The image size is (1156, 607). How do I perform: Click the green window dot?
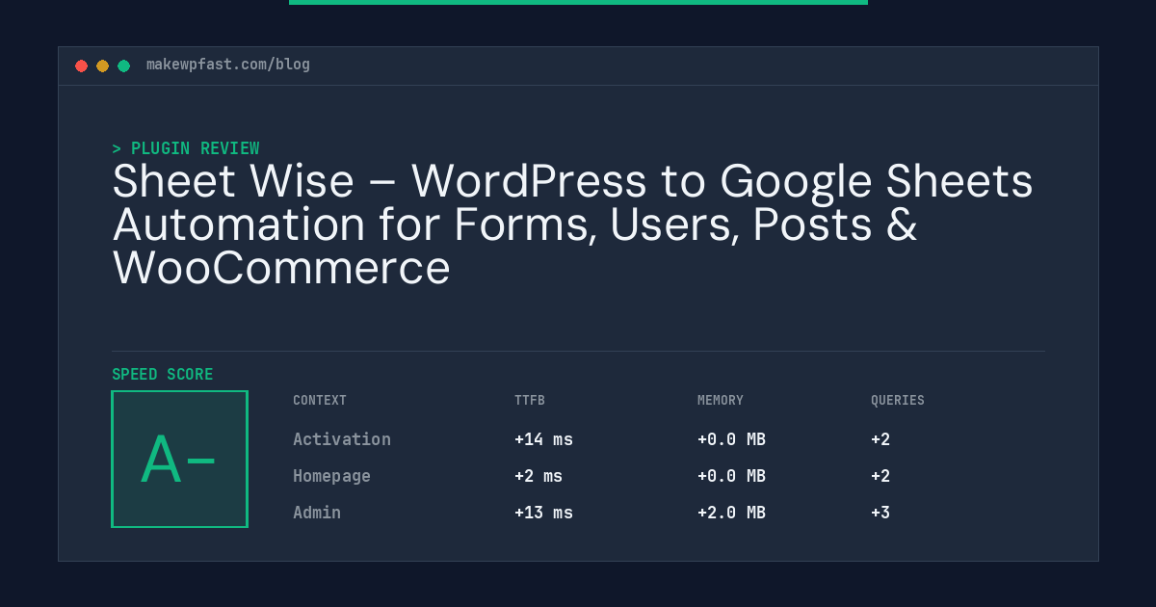(x=123, y=66)
